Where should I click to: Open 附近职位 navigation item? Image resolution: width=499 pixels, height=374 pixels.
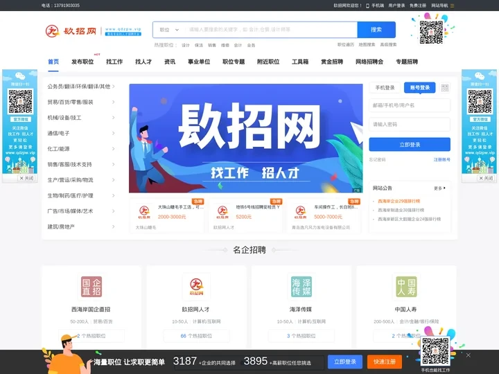[268, 62]
